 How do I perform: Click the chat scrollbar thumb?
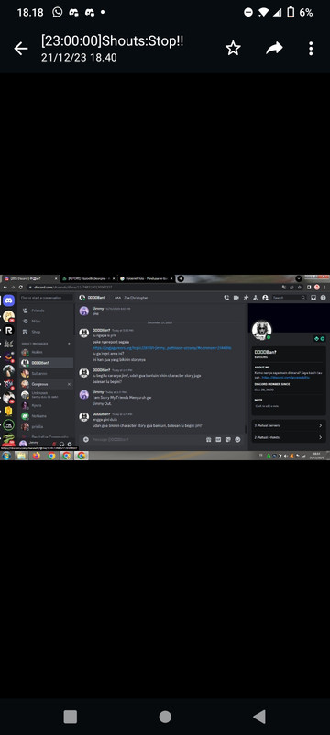click(246, 429)
